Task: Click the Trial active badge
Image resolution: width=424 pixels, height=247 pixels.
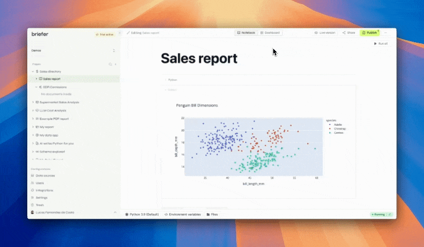Action: pos(105,34)
